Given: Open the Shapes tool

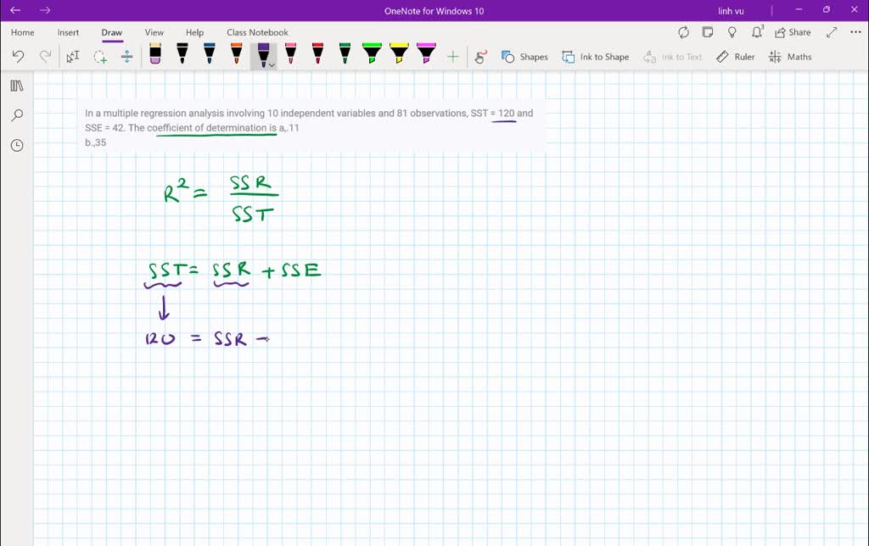Looking at the screenshot, I should tap(524, 57).
